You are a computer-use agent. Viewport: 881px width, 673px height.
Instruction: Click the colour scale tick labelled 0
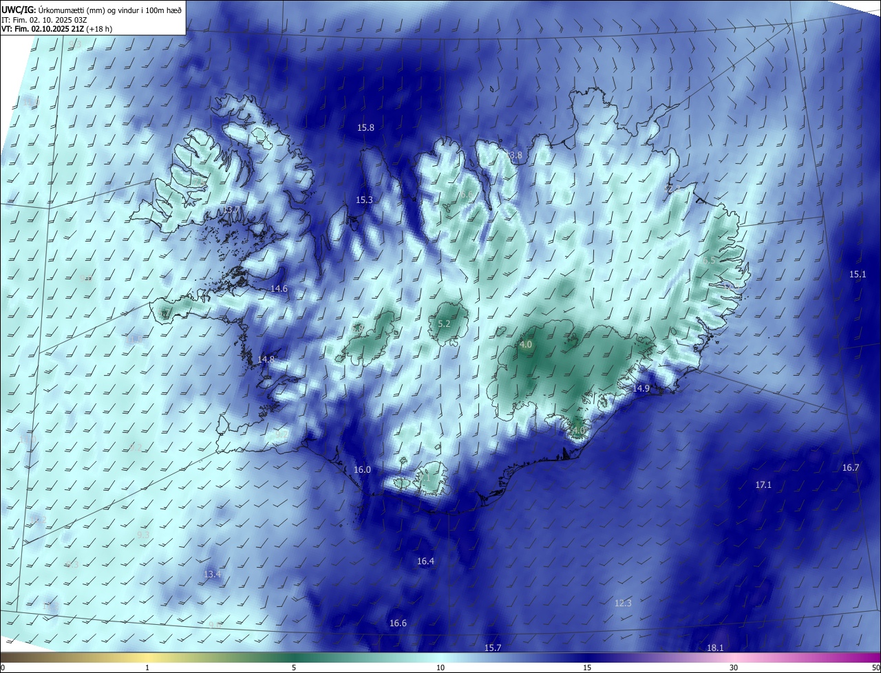pyautogui.click(x=2, y=668)
